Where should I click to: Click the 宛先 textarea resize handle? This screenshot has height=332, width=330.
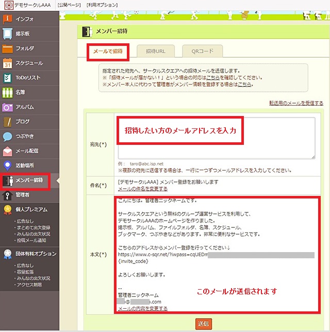tap(313, 157)
